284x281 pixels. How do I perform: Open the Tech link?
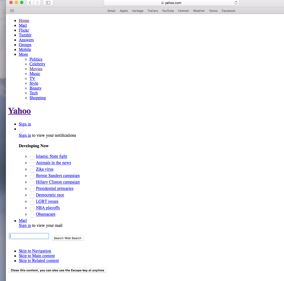(x=34, y=93)
